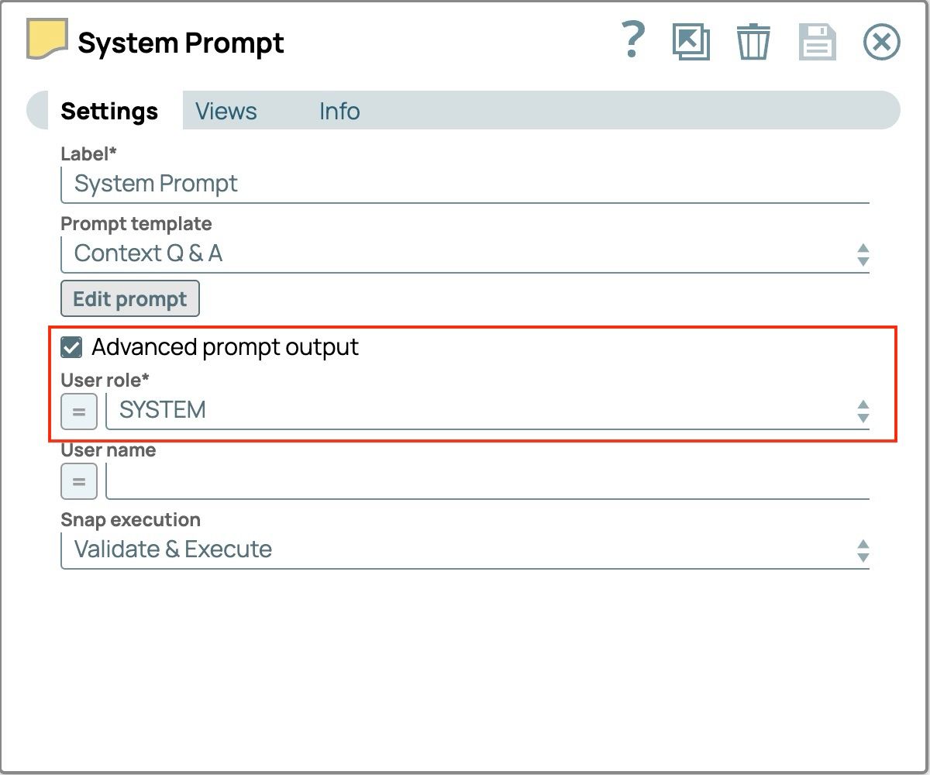
Task: Toggle expression button for User name
Action: click(79, 481)
